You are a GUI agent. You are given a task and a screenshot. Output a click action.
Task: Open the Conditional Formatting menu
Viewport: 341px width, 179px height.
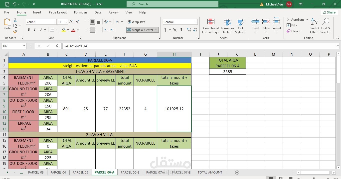coord(211,26)
